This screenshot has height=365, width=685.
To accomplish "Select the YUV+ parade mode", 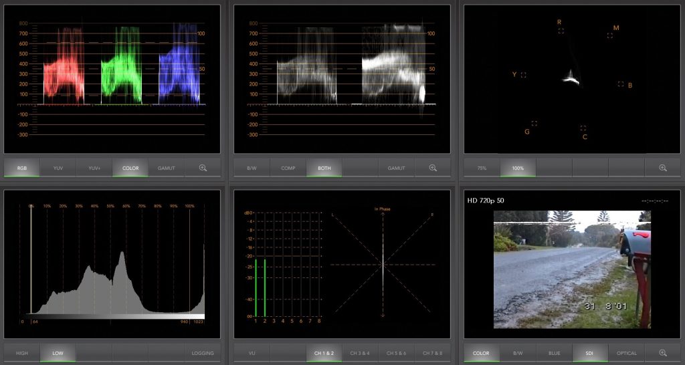I will [94, 168].
